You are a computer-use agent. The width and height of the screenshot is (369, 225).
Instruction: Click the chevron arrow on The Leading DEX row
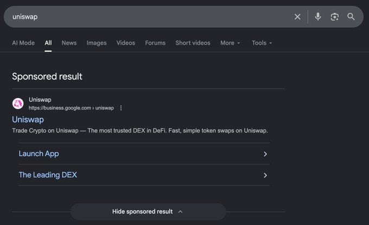[265, 176]
